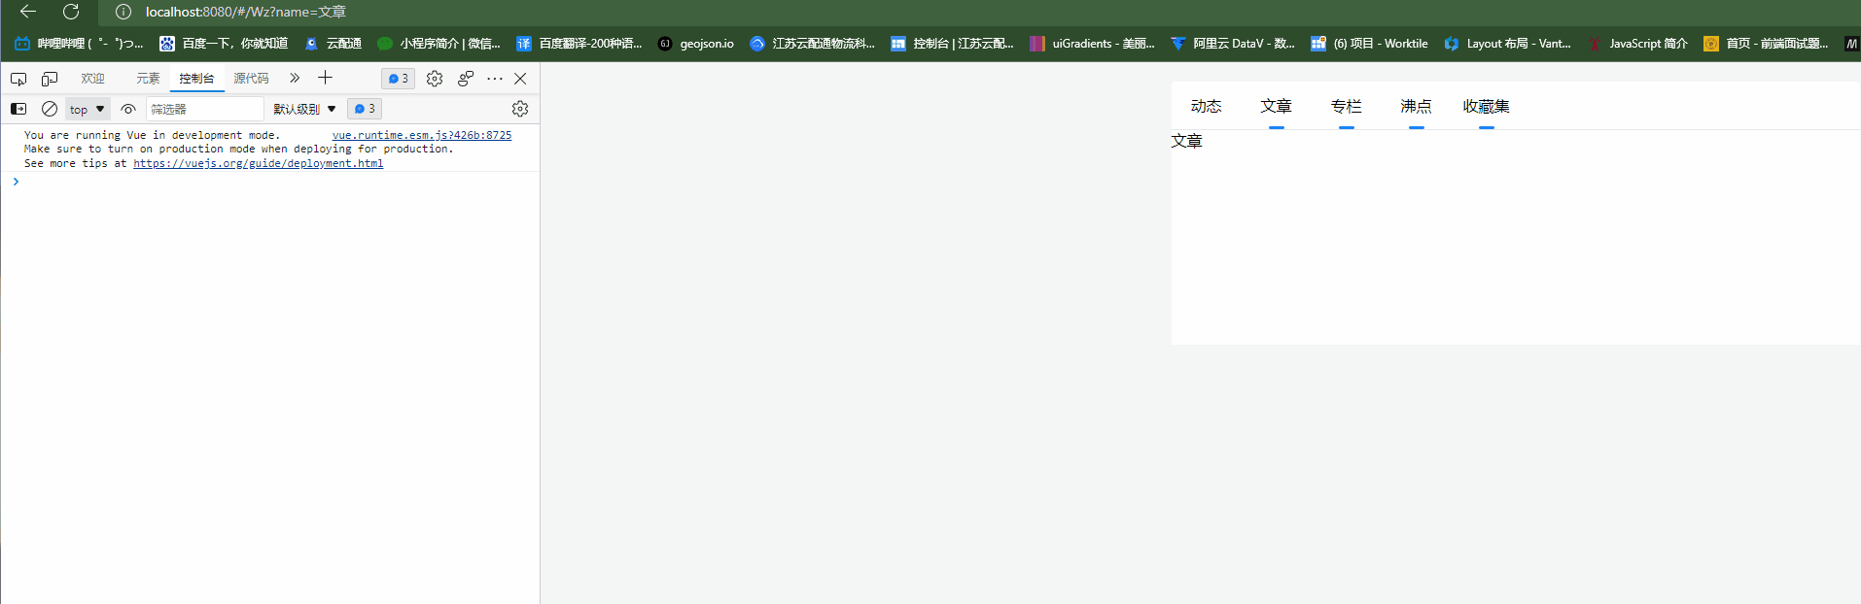Screen dimensions: 1861x604
Task: Open the Layout 布局 - Vant bookmark
Action: (x=1507, y=44)
